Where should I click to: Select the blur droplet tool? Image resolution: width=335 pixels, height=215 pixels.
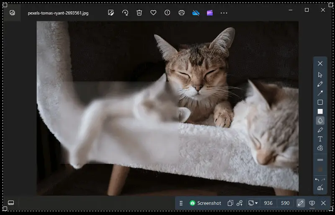[320, 121]
